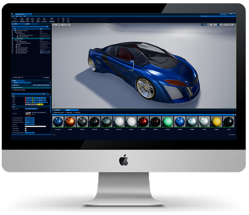This screenshot has width=249, height=215.
Task: Click the node-graph toolbar icon left of clapperboard
Action: [x=44, y=19]
